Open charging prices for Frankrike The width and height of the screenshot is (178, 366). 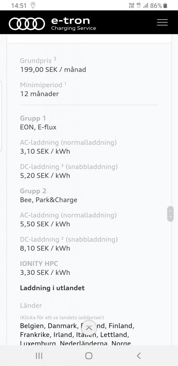(x=35, y=335)
